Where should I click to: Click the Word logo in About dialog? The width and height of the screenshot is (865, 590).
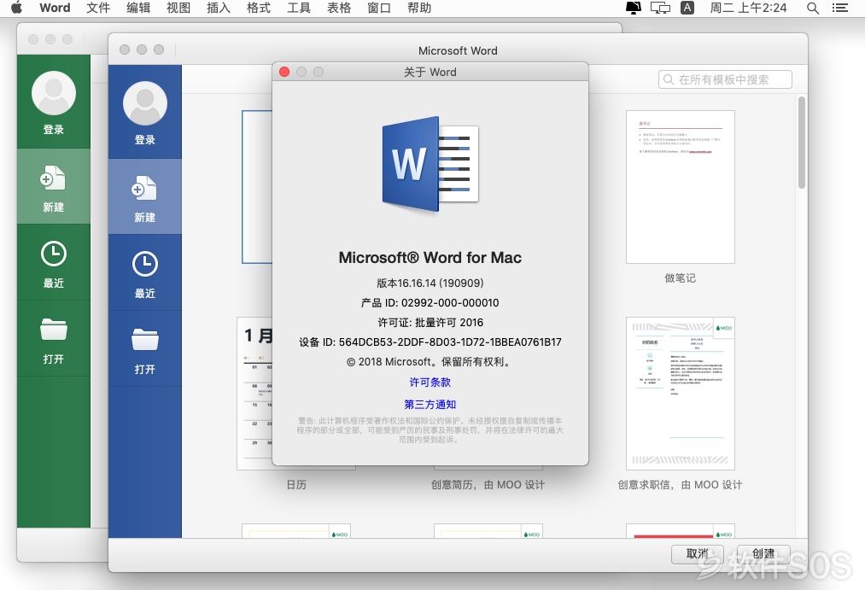coord(430,164)
